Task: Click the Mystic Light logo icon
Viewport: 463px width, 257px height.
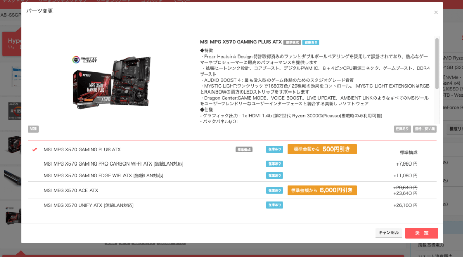Action: [84, 59]
